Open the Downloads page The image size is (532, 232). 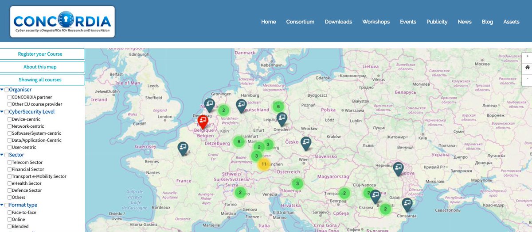coord(338,22)
